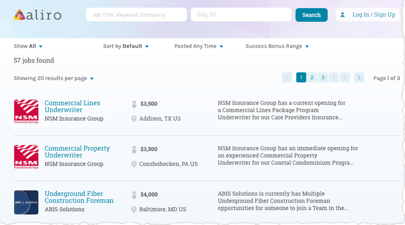The image size is (405, 225).
Task: Click the user profile icon near Log In
Action: [342, 15]
